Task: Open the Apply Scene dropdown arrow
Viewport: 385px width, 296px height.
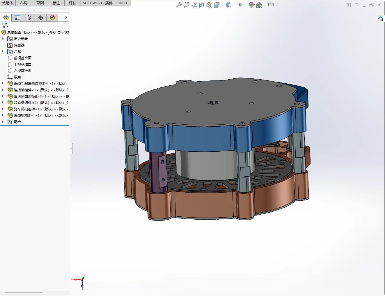Action: (x=265, y=5)
